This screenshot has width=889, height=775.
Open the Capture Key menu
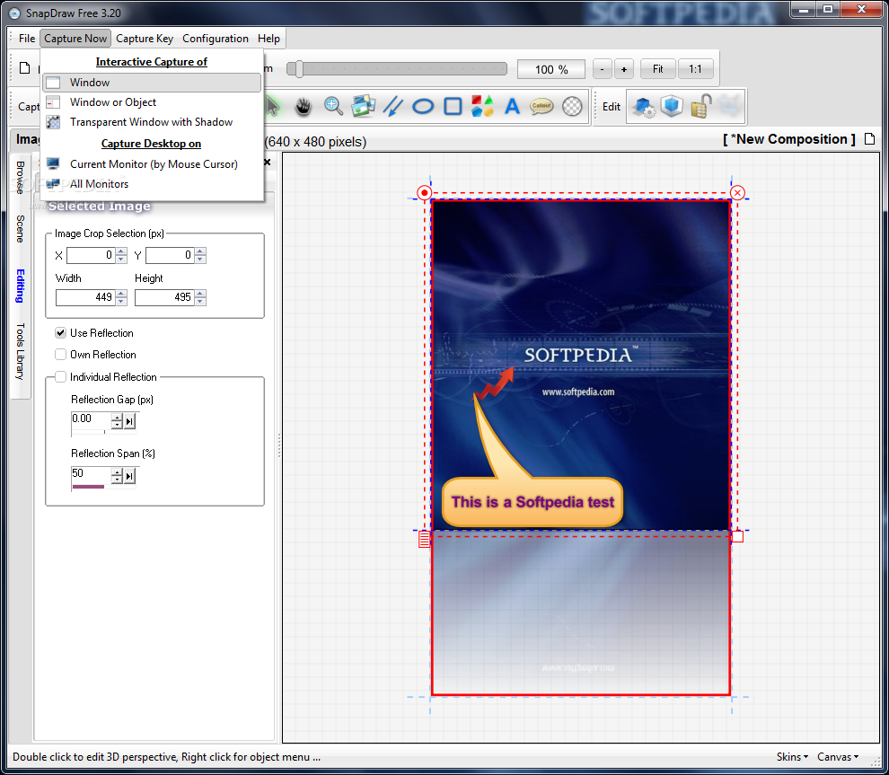click(x=145, y=39)
